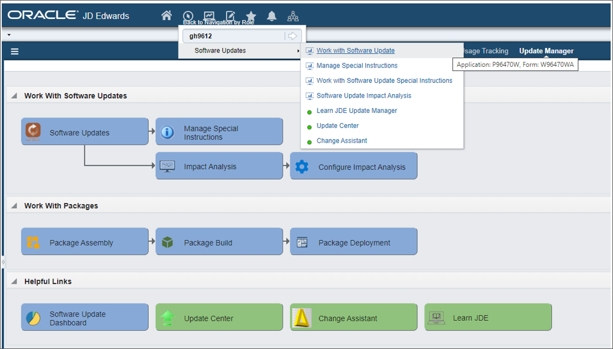The width and height of the screenshot is (613, 349).
Task: Open the Update Center green tile
Action: tap(219, 317)
